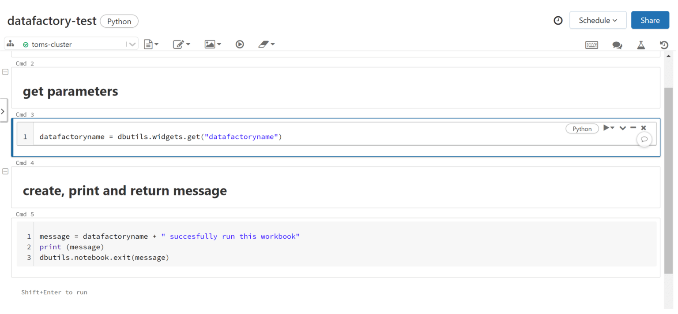The height and width of the screenshot is (314, 678).
Task: Open the revision history icon
Action: [x=665, y=44]
